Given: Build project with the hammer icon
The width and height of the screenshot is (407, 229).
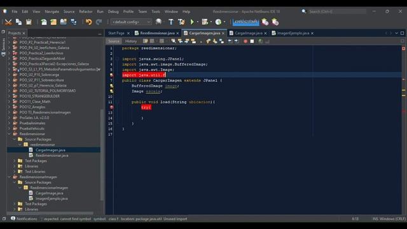Looking at the screenshot, I should tap(171, 22).
